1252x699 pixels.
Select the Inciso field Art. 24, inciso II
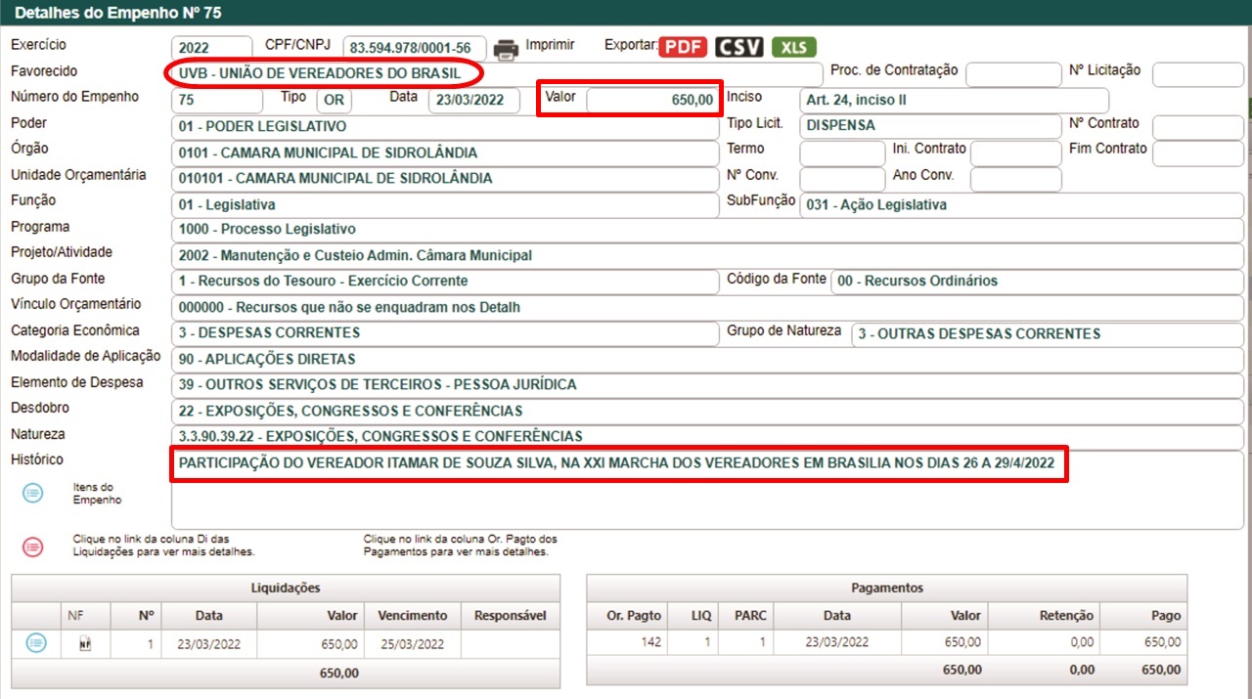point(954,101)
